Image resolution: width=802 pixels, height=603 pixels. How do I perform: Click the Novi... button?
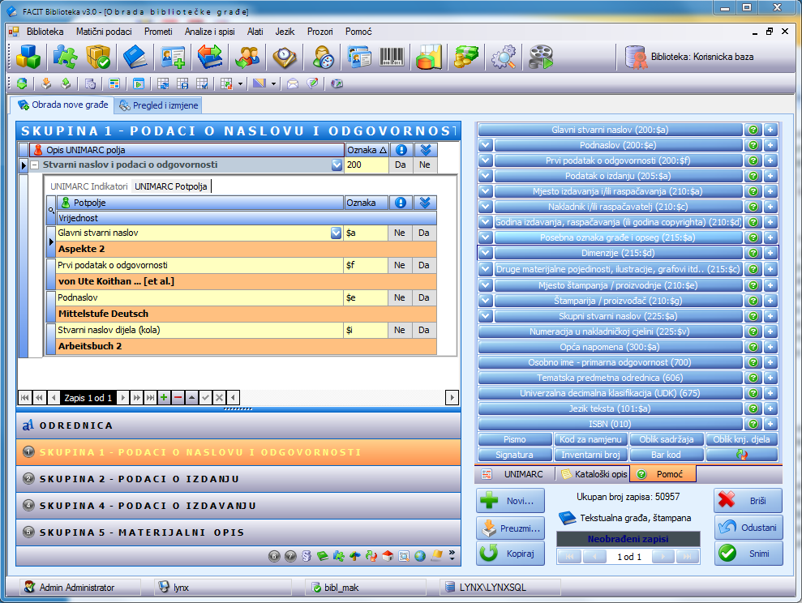click(510, 501)
